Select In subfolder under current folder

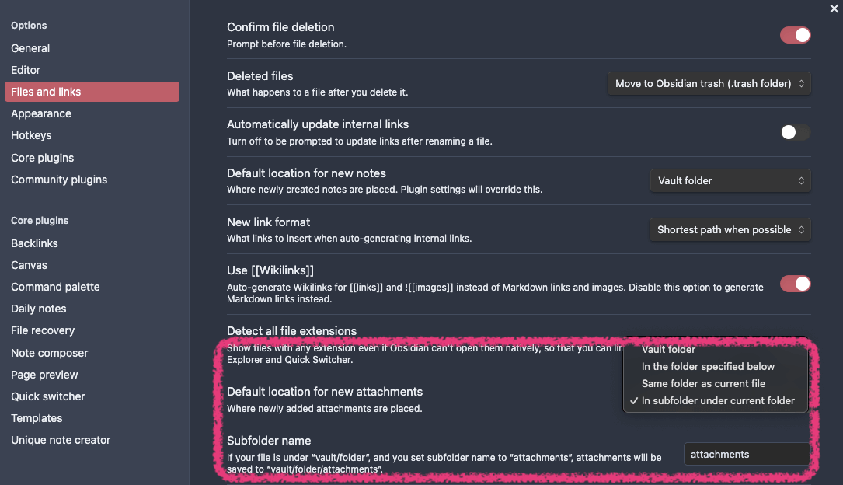click(x=718, y=400)
